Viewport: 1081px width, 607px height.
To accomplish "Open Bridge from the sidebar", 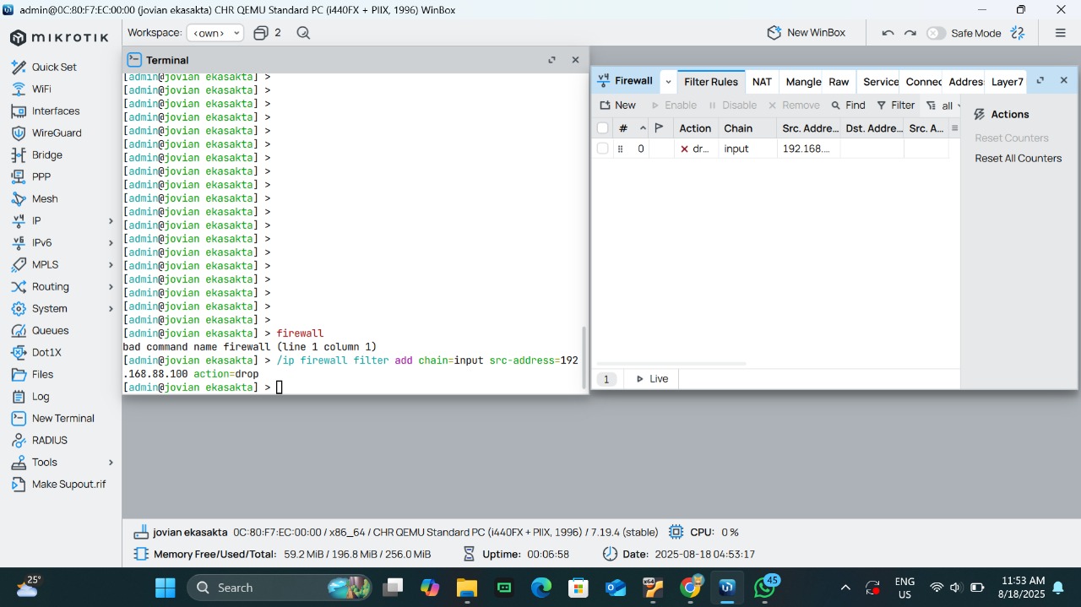I will (x=46, y=154).
